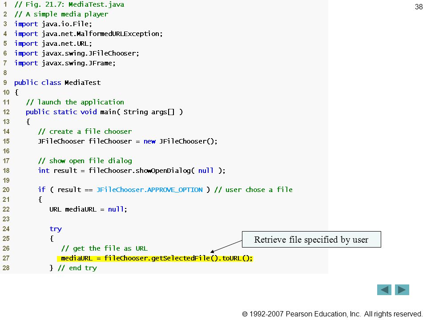Click the line 'import javax.swing.JFrame;'
Image resolution: width=427 pixels, height=320 pixels.
click(x=65, y=63)
